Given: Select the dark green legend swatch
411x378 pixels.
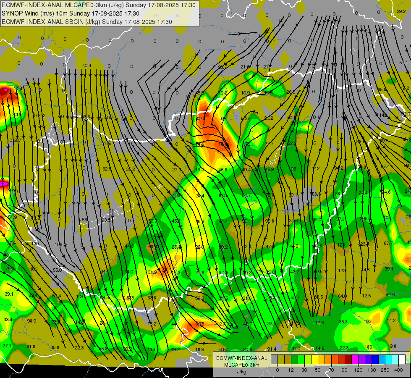Looking at the screenshot, I should pos(294,359).
